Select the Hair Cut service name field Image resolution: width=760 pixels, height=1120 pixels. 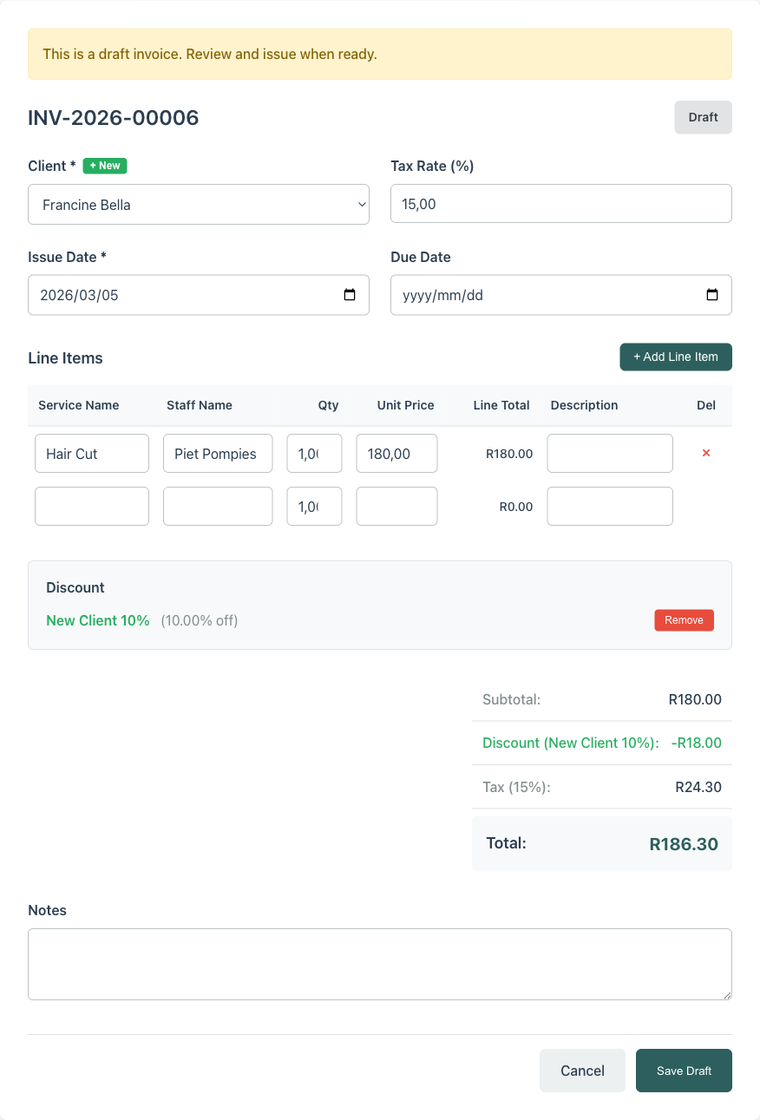(x=91, y=453)
